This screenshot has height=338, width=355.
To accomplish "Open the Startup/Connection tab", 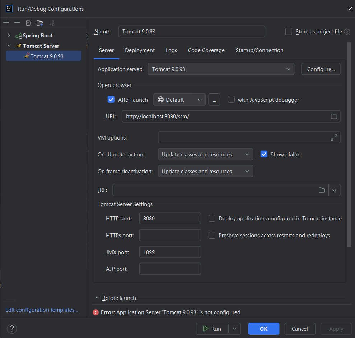I will [259, 50].
